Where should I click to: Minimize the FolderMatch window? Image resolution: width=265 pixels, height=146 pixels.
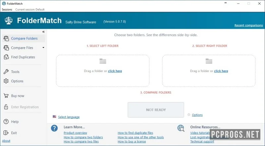[x=238, y=3]
